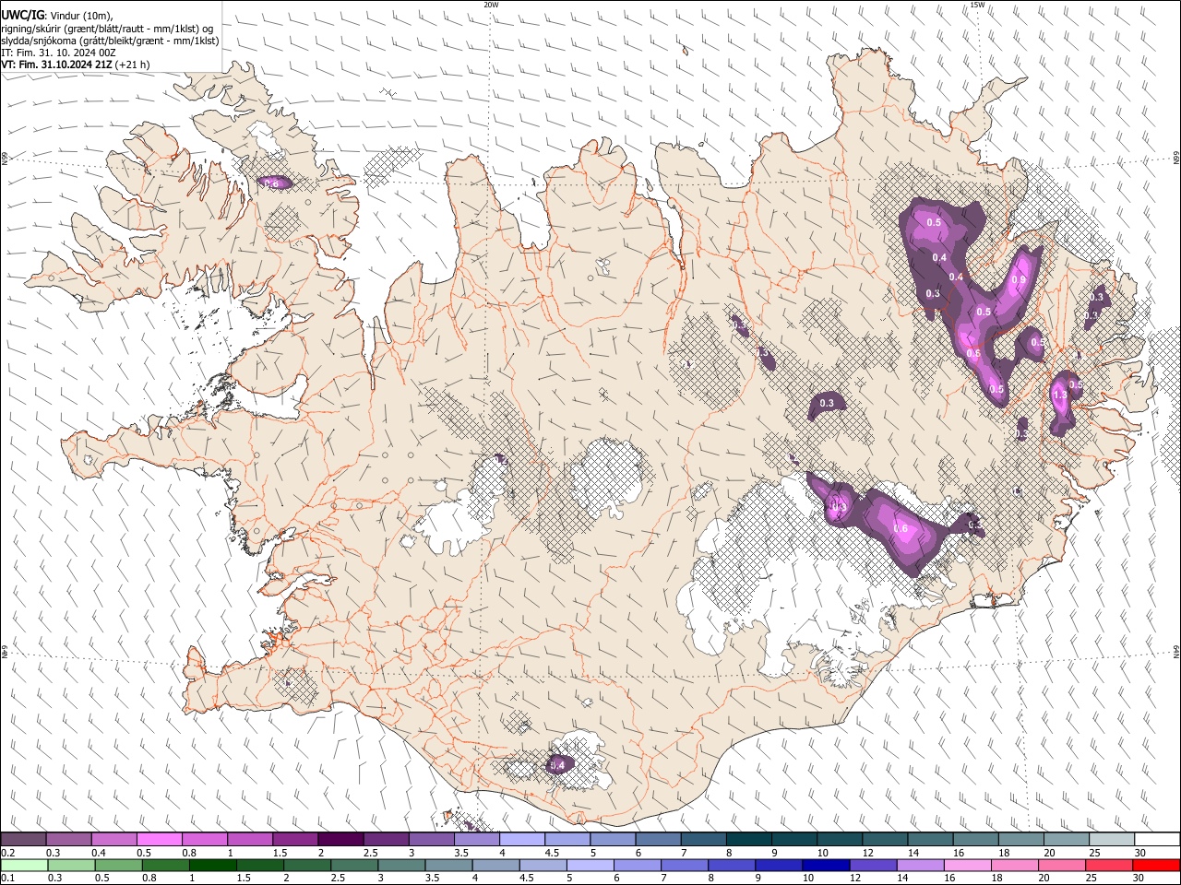
Task: Click the 'IT: Fim. 31. 10. 2024 00Z' line
Action: point(58,53)
